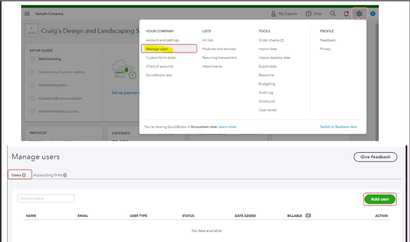Click the Sample Company title
Viewport: 410px width, 242px height.
click(49, 14)
